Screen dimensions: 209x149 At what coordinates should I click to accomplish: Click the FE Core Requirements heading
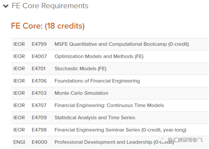[50, 6]
